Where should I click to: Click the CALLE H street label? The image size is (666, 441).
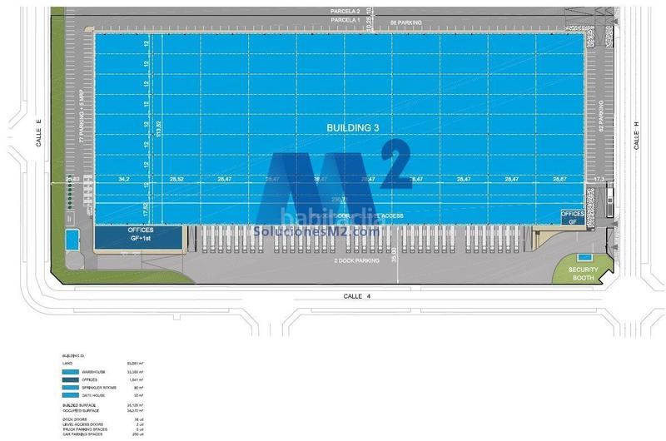point(634,131)
